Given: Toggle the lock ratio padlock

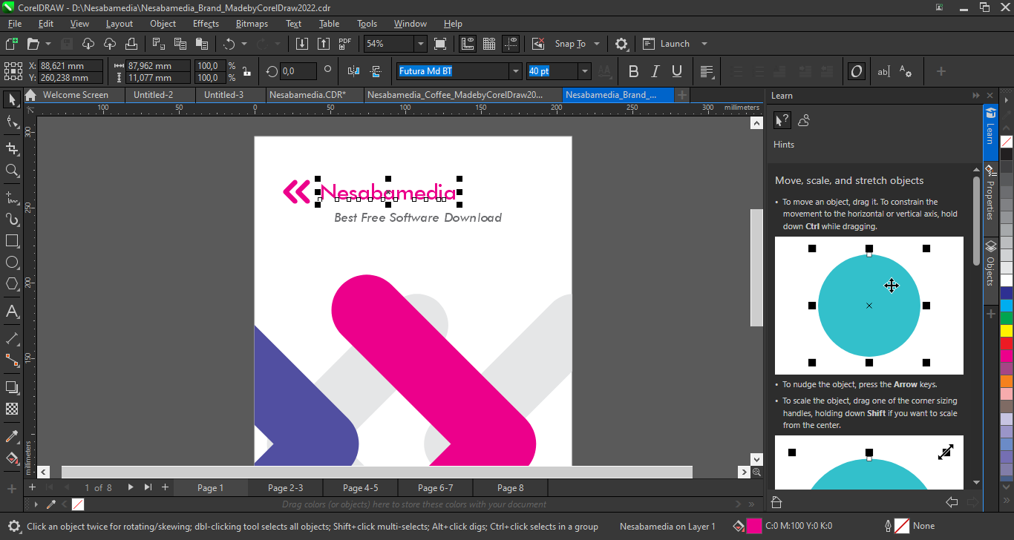Looking at the screenshot, I should click(x=246, y=72).
